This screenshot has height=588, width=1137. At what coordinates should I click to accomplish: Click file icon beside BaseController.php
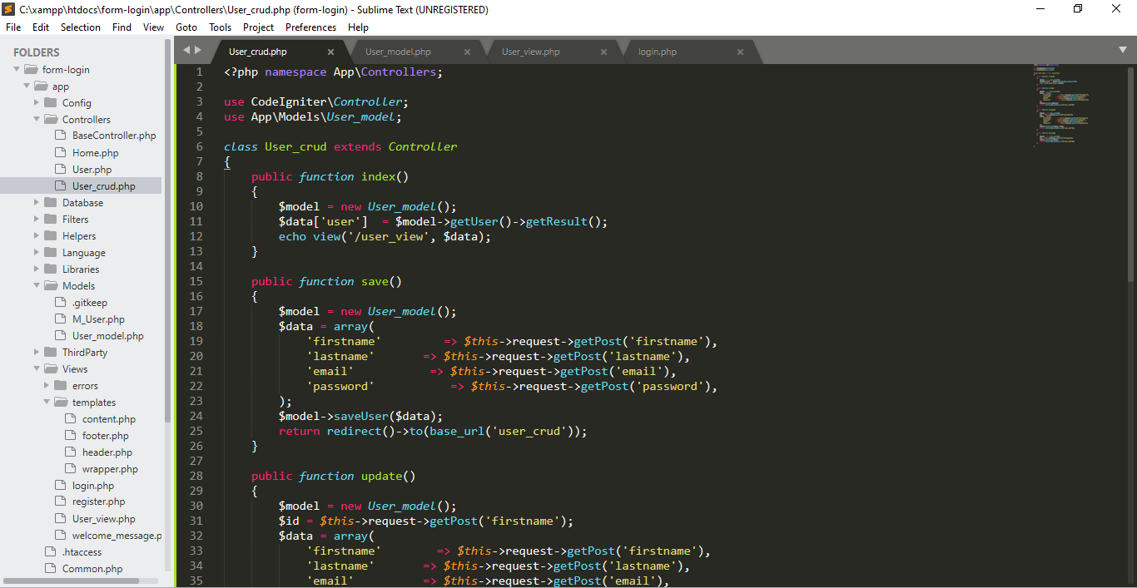click(x=60, y=136)
